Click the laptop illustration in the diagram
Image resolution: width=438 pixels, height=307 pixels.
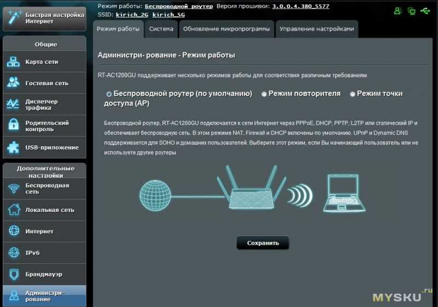point(344,193)
